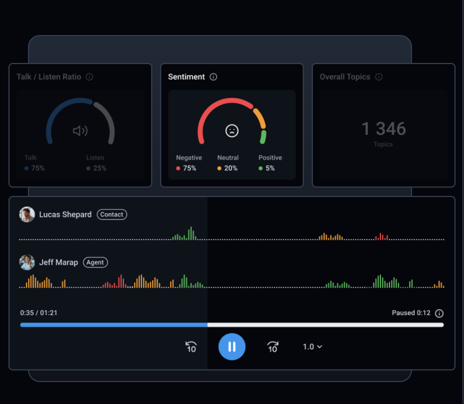Open the Overall Topics info tooltip

[379, 76]
